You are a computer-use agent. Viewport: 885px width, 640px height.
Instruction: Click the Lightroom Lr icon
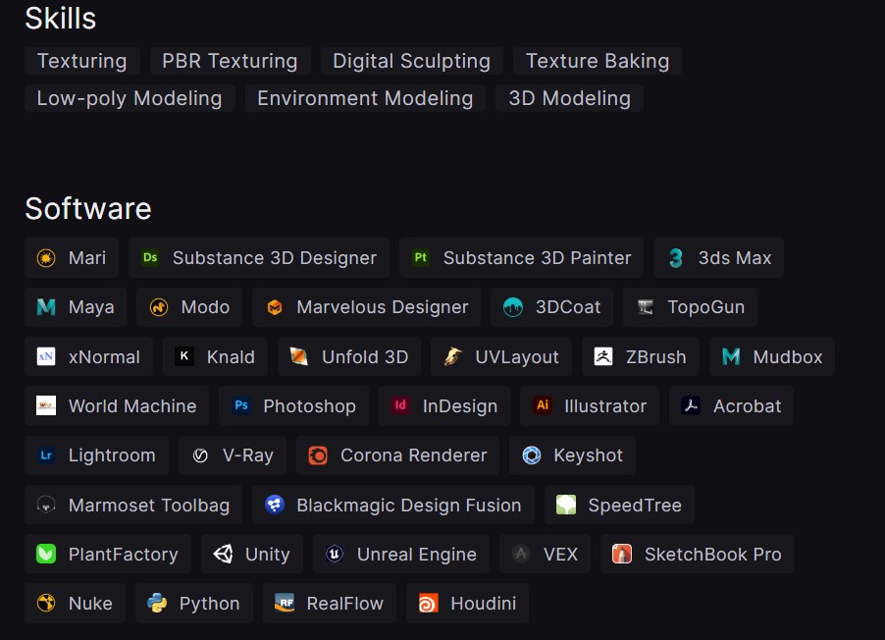click(x=46, y=455)
